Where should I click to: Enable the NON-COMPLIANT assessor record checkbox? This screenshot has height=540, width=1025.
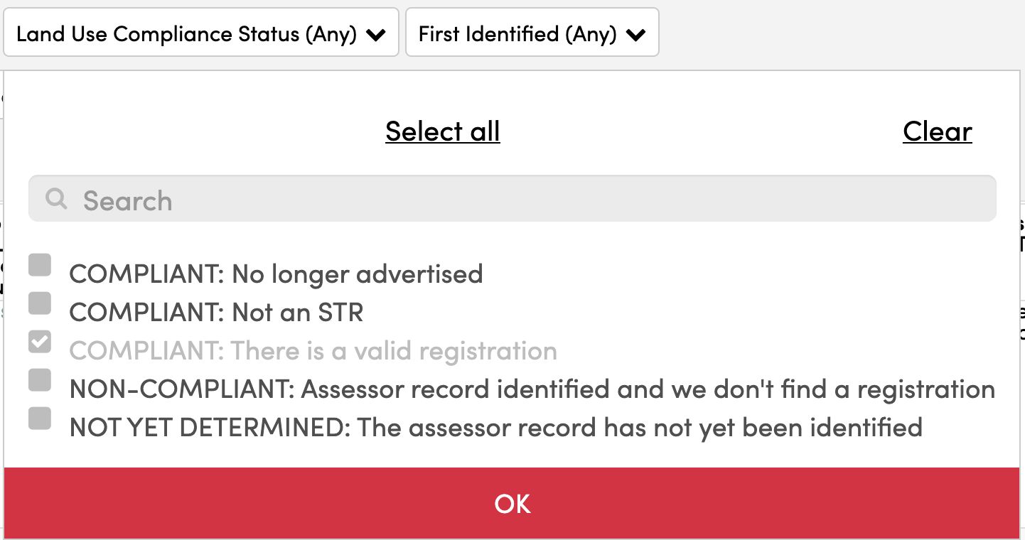pos(39,380)
